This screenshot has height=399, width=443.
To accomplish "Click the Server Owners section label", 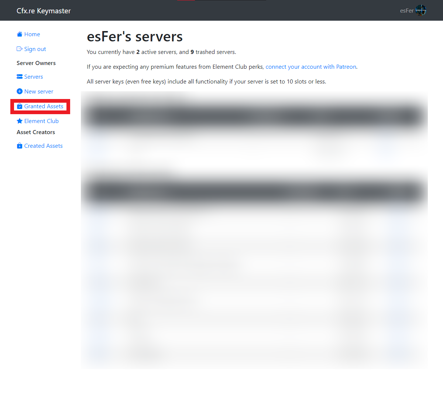I will pos(36,63).
